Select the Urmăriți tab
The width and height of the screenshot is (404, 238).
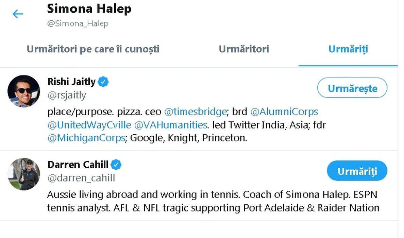point(348,49)
